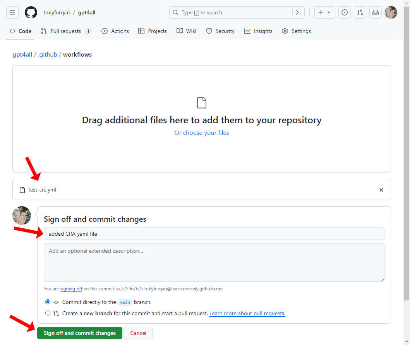Open pull requests icon in header

(x=360, y=12)
